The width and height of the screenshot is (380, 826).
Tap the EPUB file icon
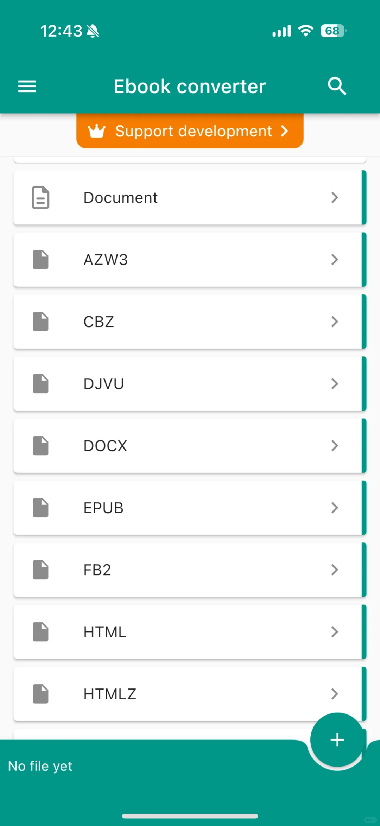[x=40, y=508]
